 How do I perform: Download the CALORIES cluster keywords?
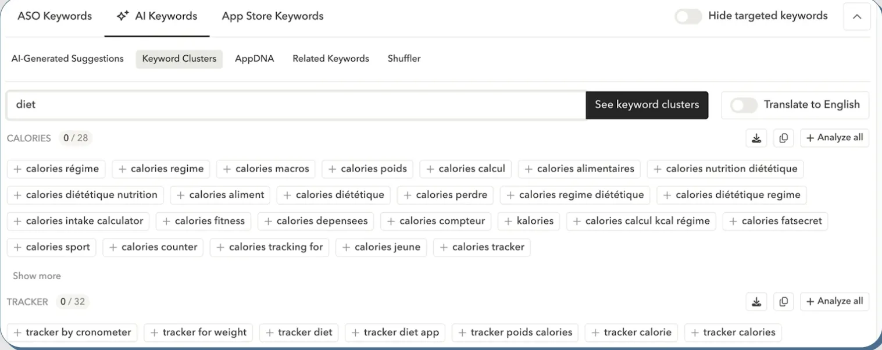pyautogui.click(x=756, y=138)
